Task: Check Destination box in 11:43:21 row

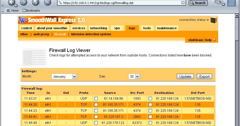Action: tap(150, 98)
